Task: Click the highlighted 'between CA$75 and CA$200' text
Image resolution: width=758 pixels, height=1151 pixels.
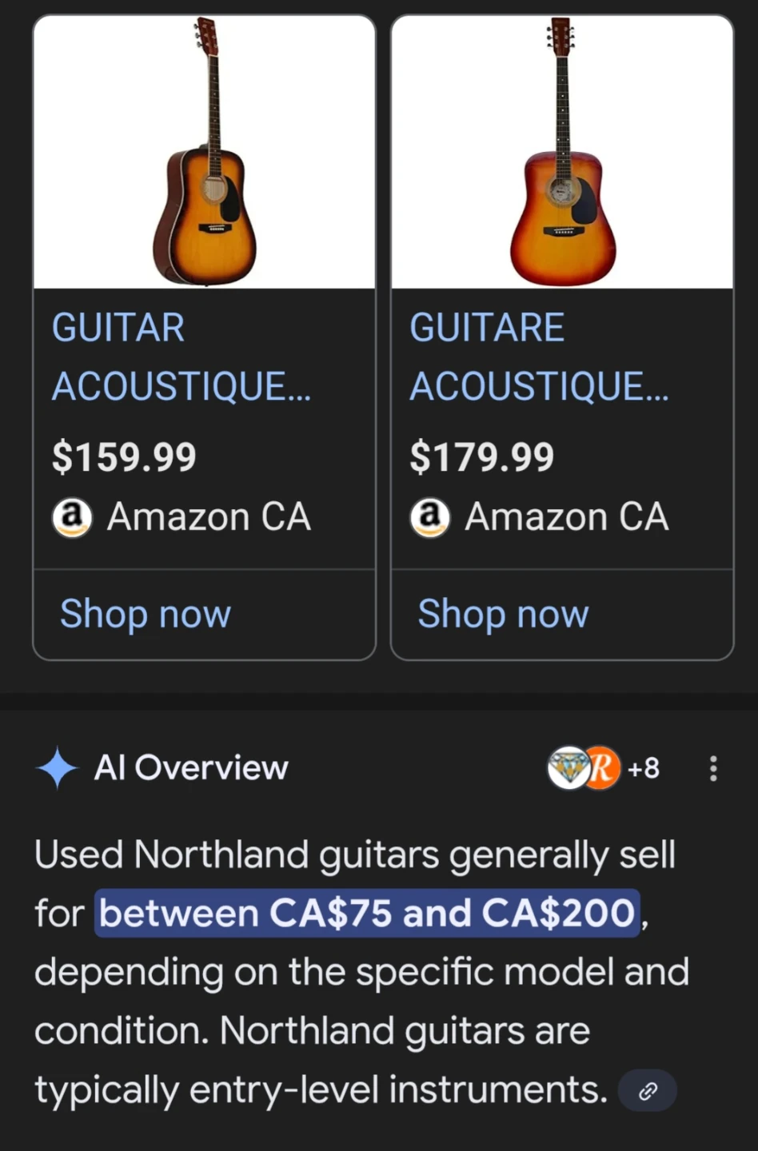Action: tap(368, 913)
